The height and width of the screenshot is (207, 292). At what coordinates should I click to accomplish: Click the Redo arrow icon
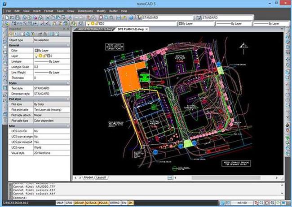(x=81, y=17)
